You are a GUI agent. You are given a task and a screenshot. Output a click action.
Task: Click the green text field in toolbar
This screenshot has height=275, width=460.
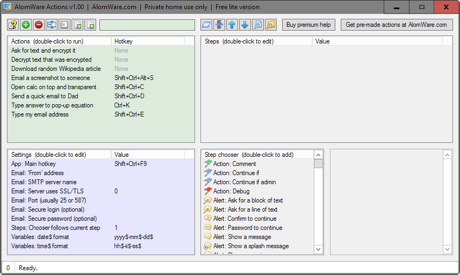[x=147, y=25]
